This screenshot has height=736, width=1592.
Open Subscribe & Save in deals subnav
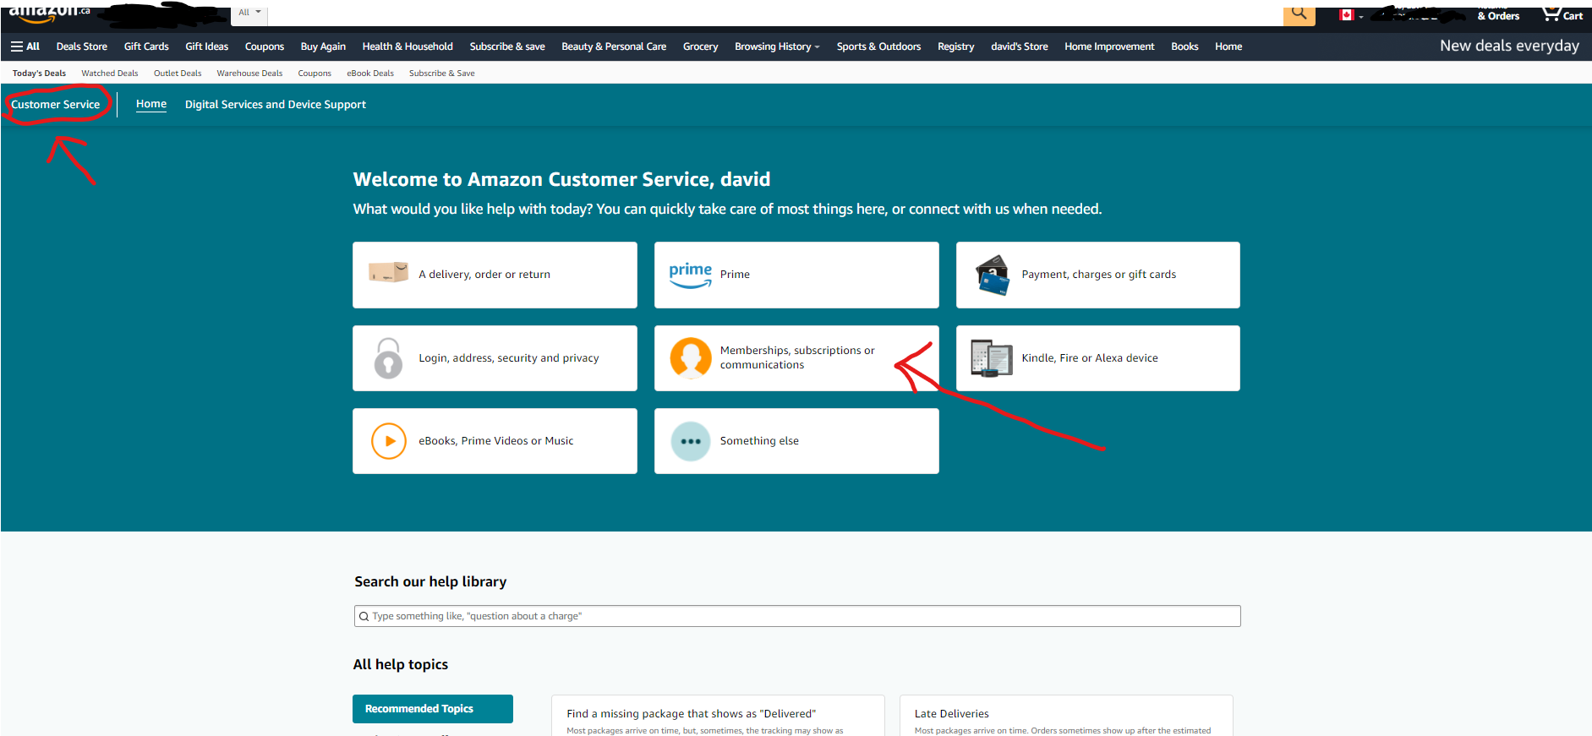coord(442,74)
